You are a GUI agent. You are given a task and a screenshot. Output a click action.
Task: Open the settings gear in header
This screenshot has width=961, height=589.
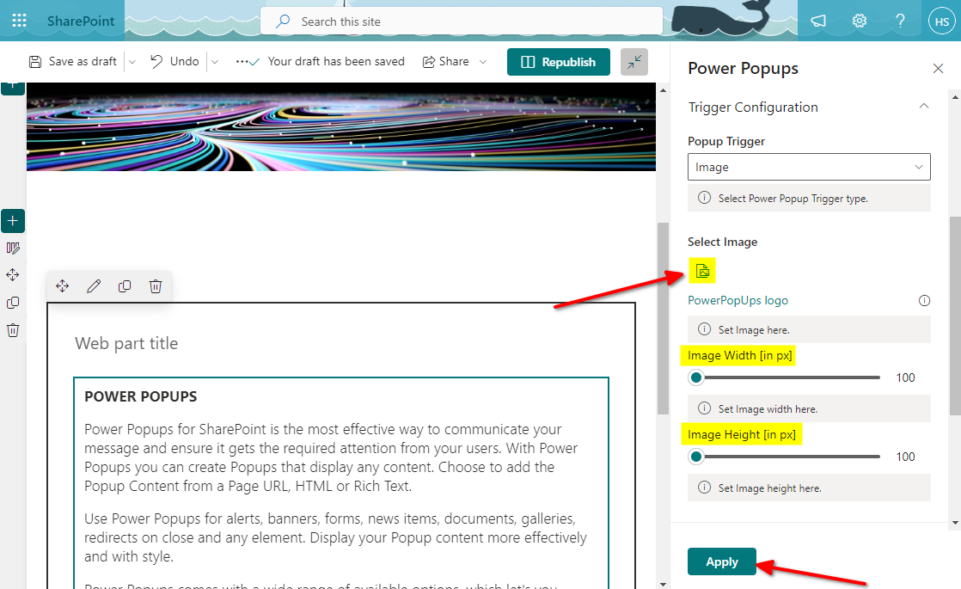click(860, 21)
